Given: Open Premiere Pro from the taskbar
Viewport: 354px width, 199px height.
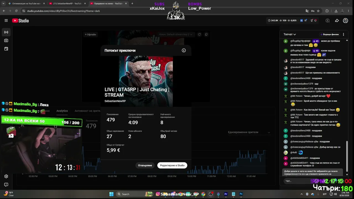Looking at the screenshot, I should [x=226, y=194].
